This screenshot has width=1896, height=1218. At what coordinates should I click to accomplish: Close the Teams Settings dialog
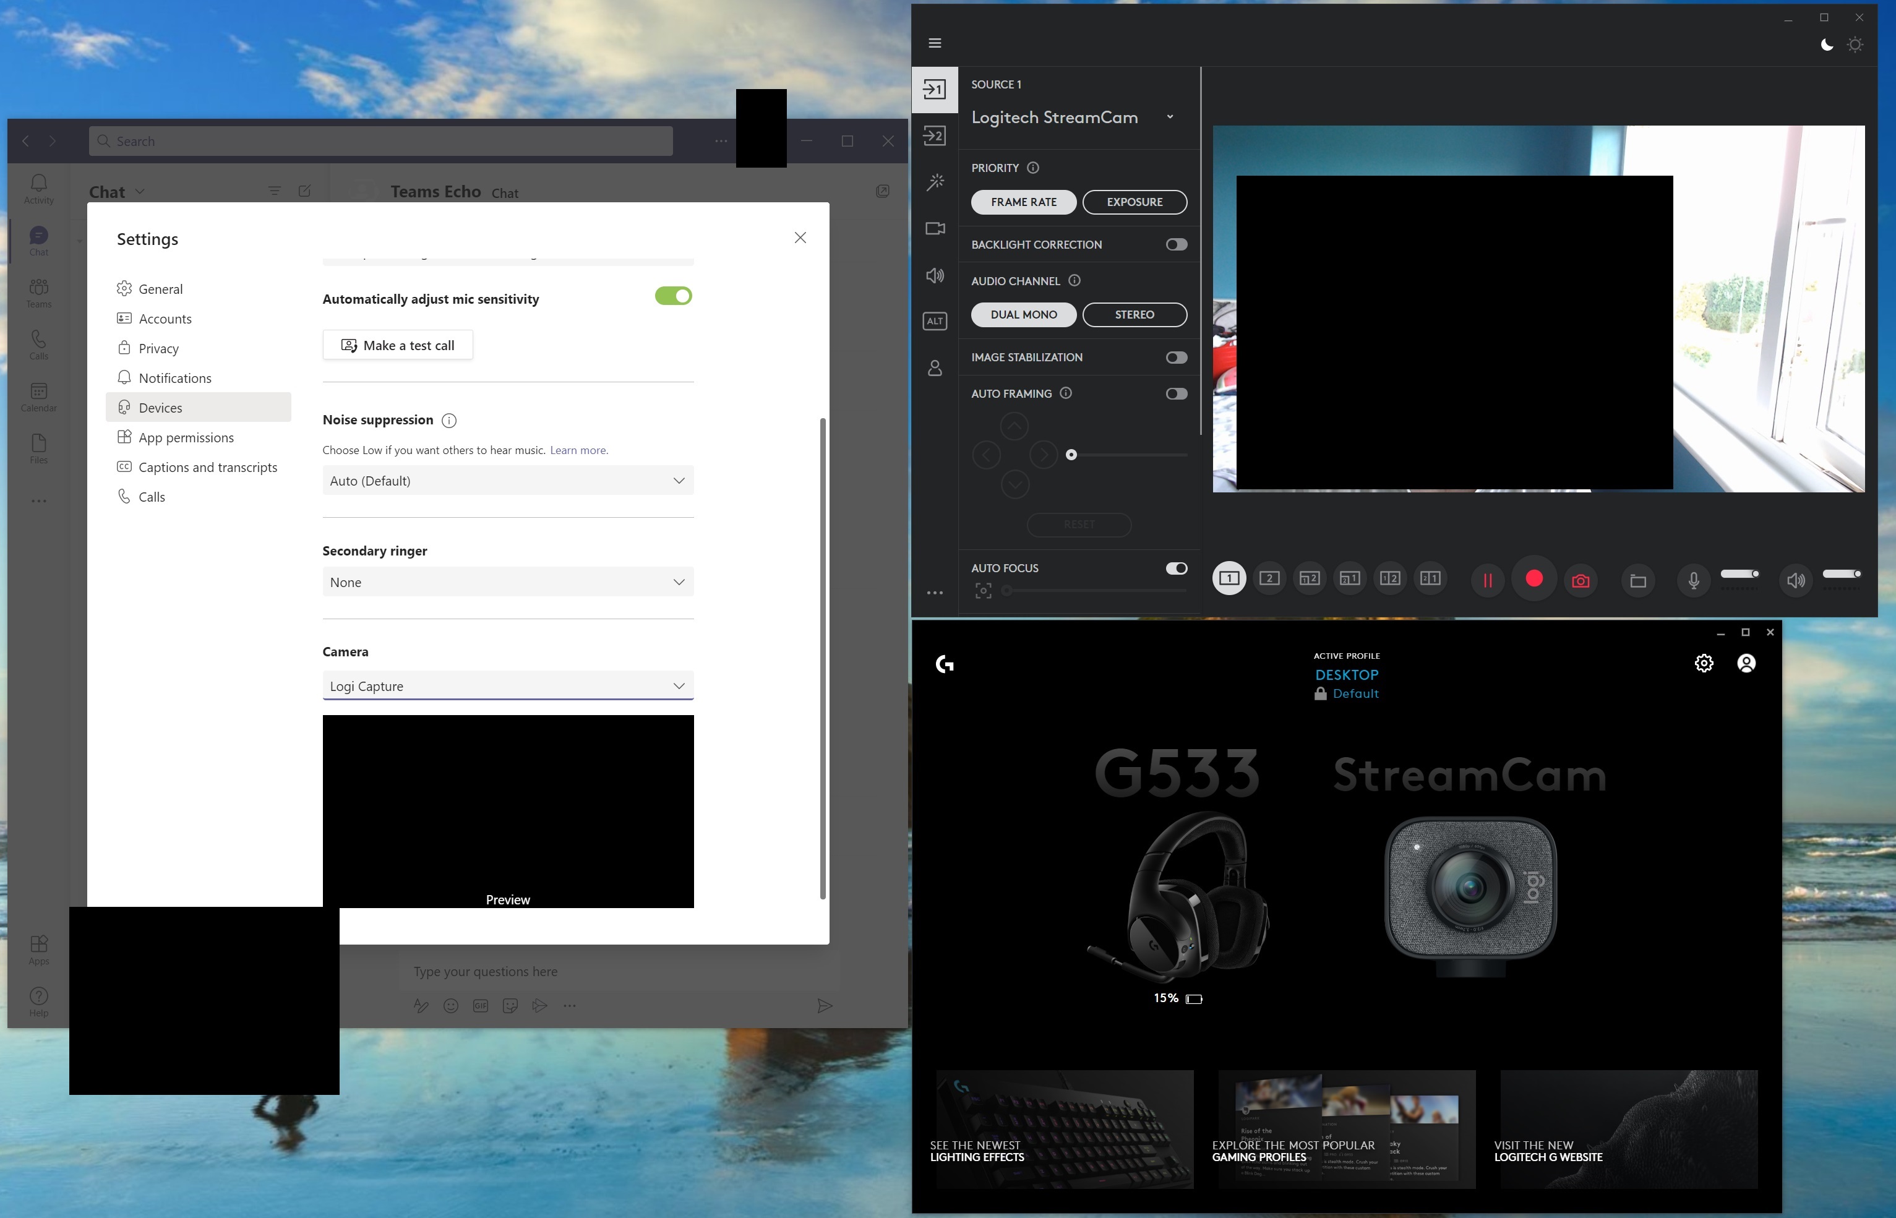[x=800, y=238]
